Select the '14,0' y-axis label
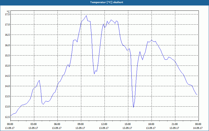This screenshot has width=209, height=131. [x=7, y=86]
